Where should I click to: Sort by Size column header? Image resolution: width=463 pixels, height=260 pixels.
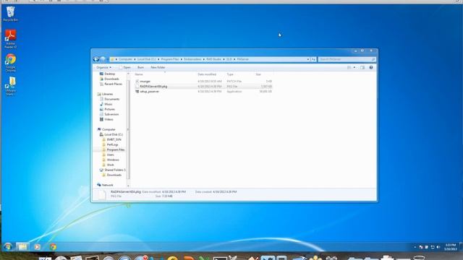pyautogui.click(x=258, y=74)
